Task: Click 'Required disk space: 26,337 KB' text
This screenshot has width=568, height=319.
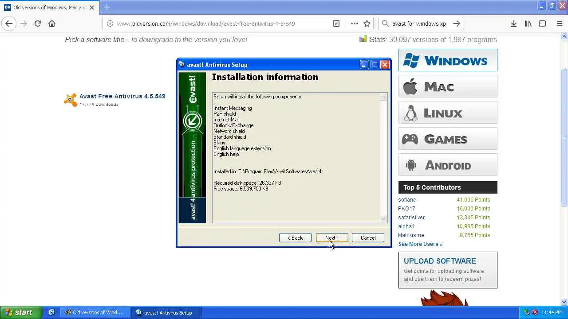Action: click(x=247, y=183)
